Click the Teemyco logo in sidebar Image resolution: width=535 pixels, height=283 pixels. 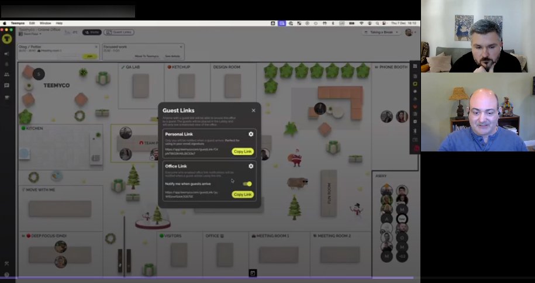7,39
